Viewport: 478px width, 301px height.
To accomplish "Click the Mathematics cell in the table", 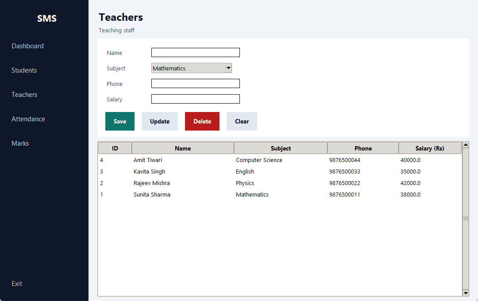I will [252, 195].
